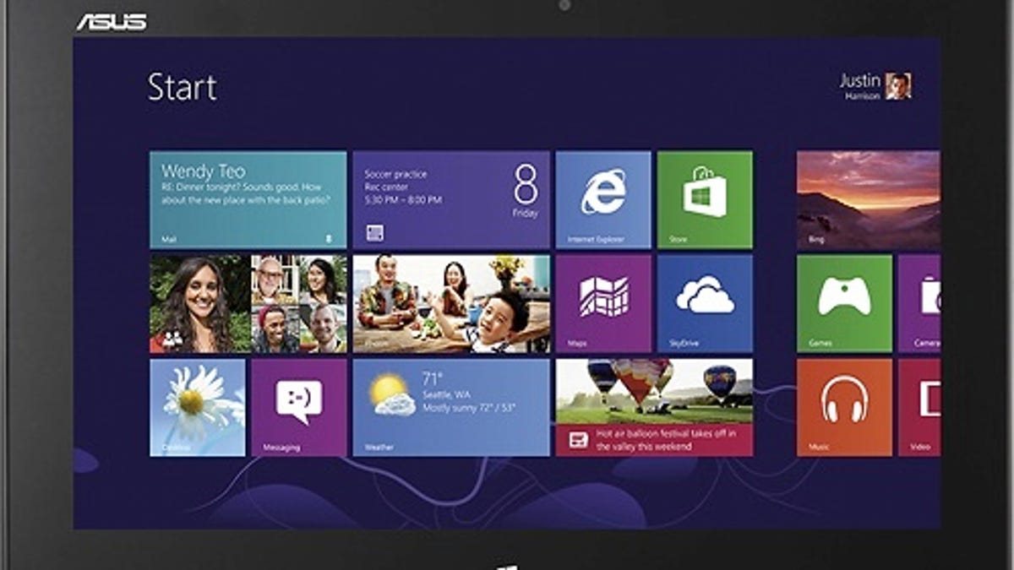Open the Windows Store
The width and height of the screenshot is (1014, 570).
tap(705, 198)
